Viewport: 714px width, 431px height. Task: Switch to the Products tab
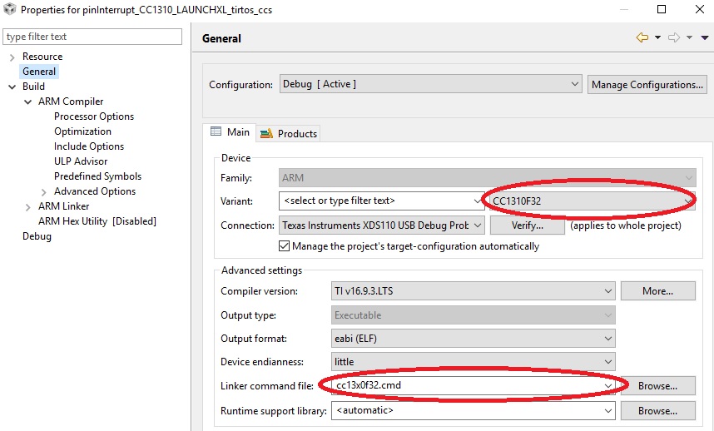288,133
